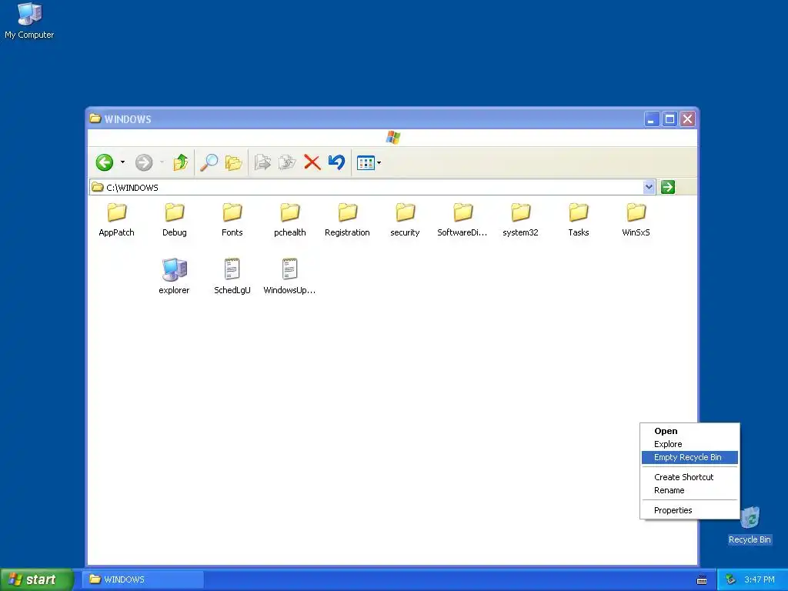Select the Tasks folder
The image size is (788, 591).
[x=579, y=219]
